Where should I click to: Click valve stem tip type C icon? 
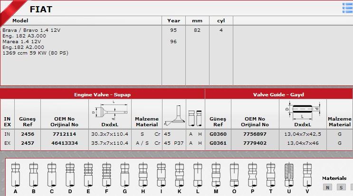click(52, 175)
